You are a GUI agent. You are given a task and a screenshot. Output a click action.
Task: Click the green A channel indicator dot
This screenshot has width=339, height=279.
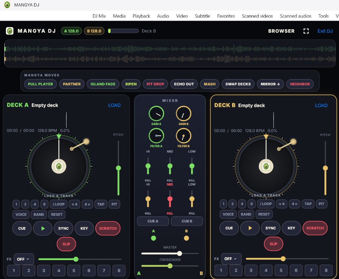coord(154,238)
